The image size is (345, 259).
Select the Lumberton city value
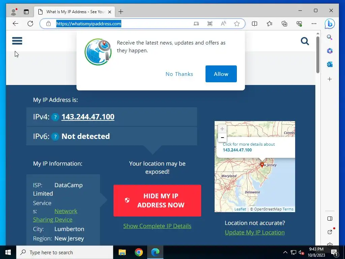click(69, 229)
